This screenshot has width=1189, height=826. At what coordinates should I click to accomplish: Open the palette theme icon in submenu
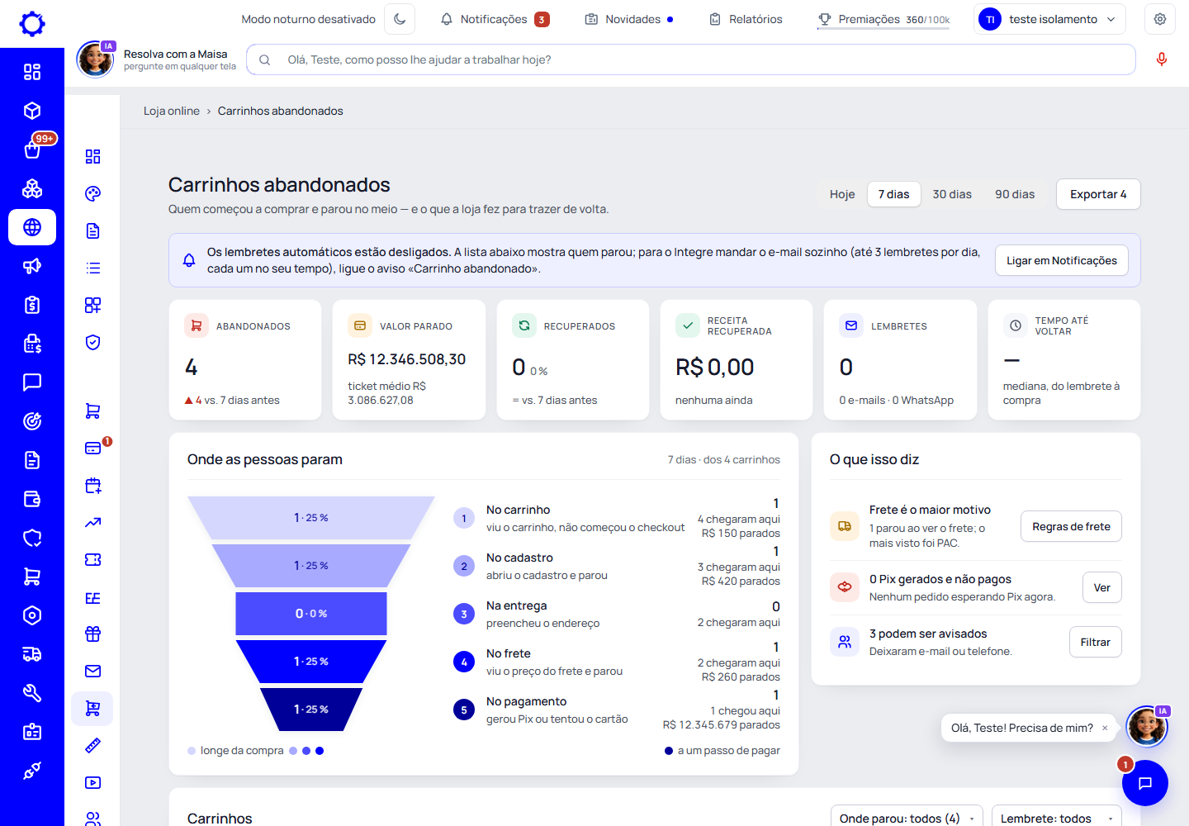[x=92, y=193]
